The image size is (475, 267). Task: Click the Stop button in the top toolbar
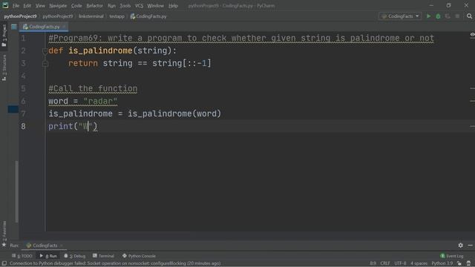pyautogui.click(x=457, y=16)
